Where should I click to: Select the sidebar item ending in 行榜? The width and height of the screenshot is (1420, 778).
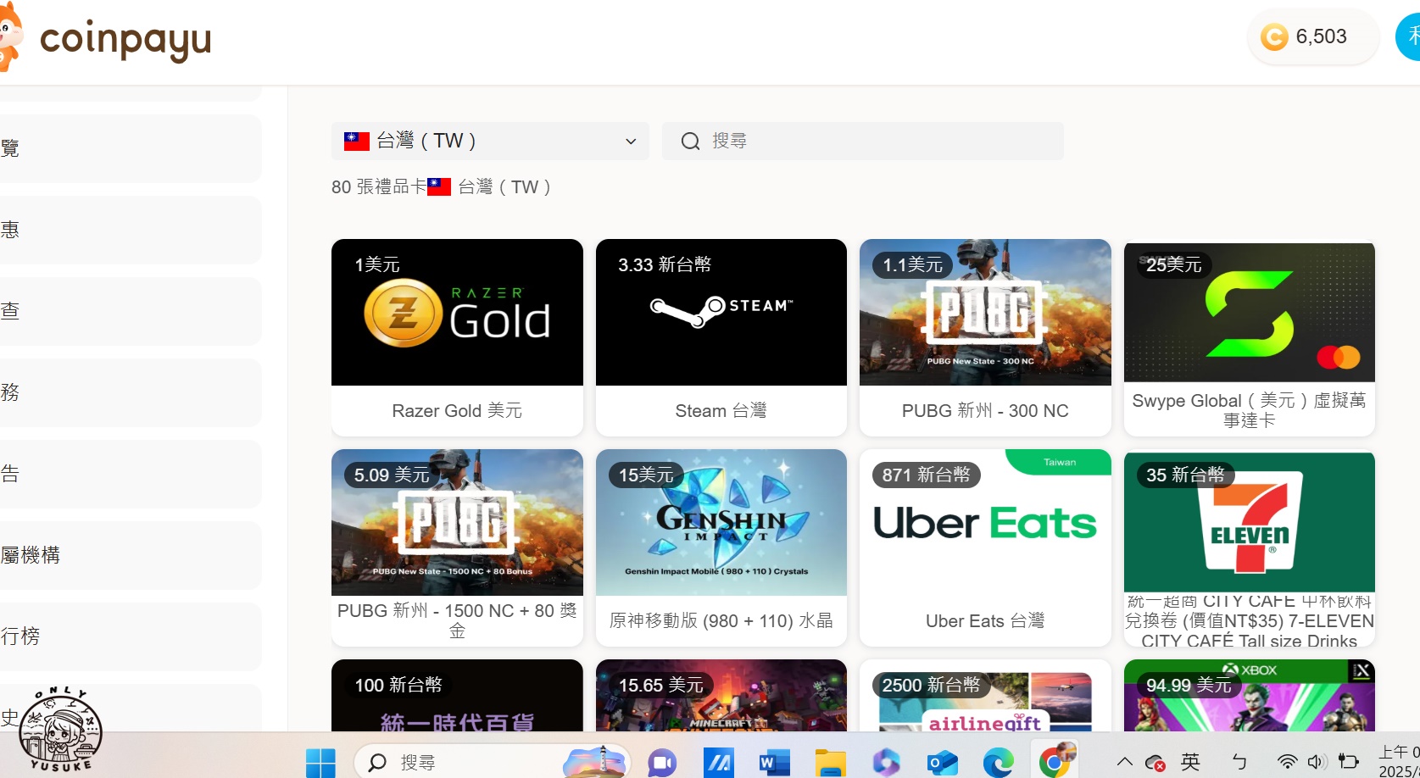[131, 636]
